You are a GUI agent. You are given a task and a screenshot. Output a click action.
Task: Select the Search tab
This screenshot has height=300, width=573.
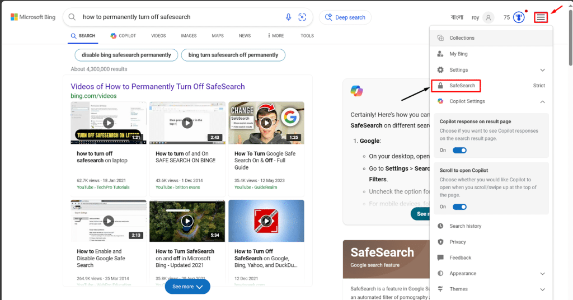(83, 36)
